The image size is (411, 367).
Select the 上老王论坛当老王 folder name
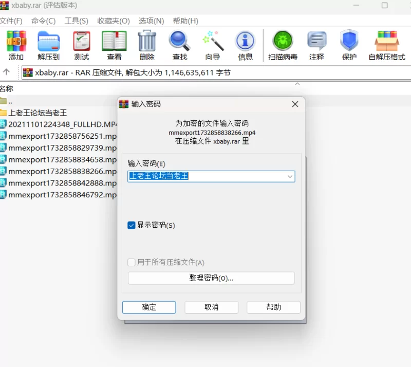point(38,113)
